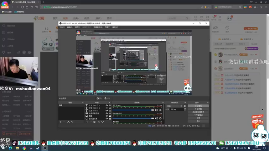Mute the second mixer channel speaker icon

(156, 118)
